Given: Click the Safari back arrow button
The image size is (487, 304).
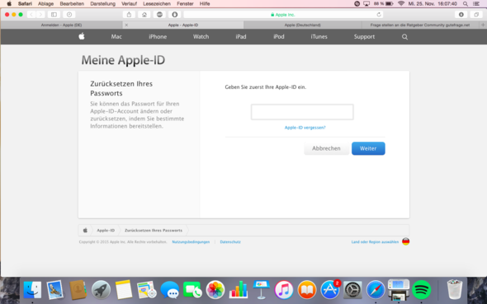Looking at the screenshot, I should (31, 15).
